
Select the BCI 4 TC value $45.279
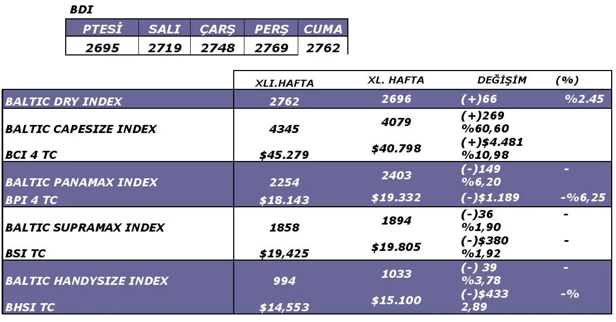click(284, 155)
